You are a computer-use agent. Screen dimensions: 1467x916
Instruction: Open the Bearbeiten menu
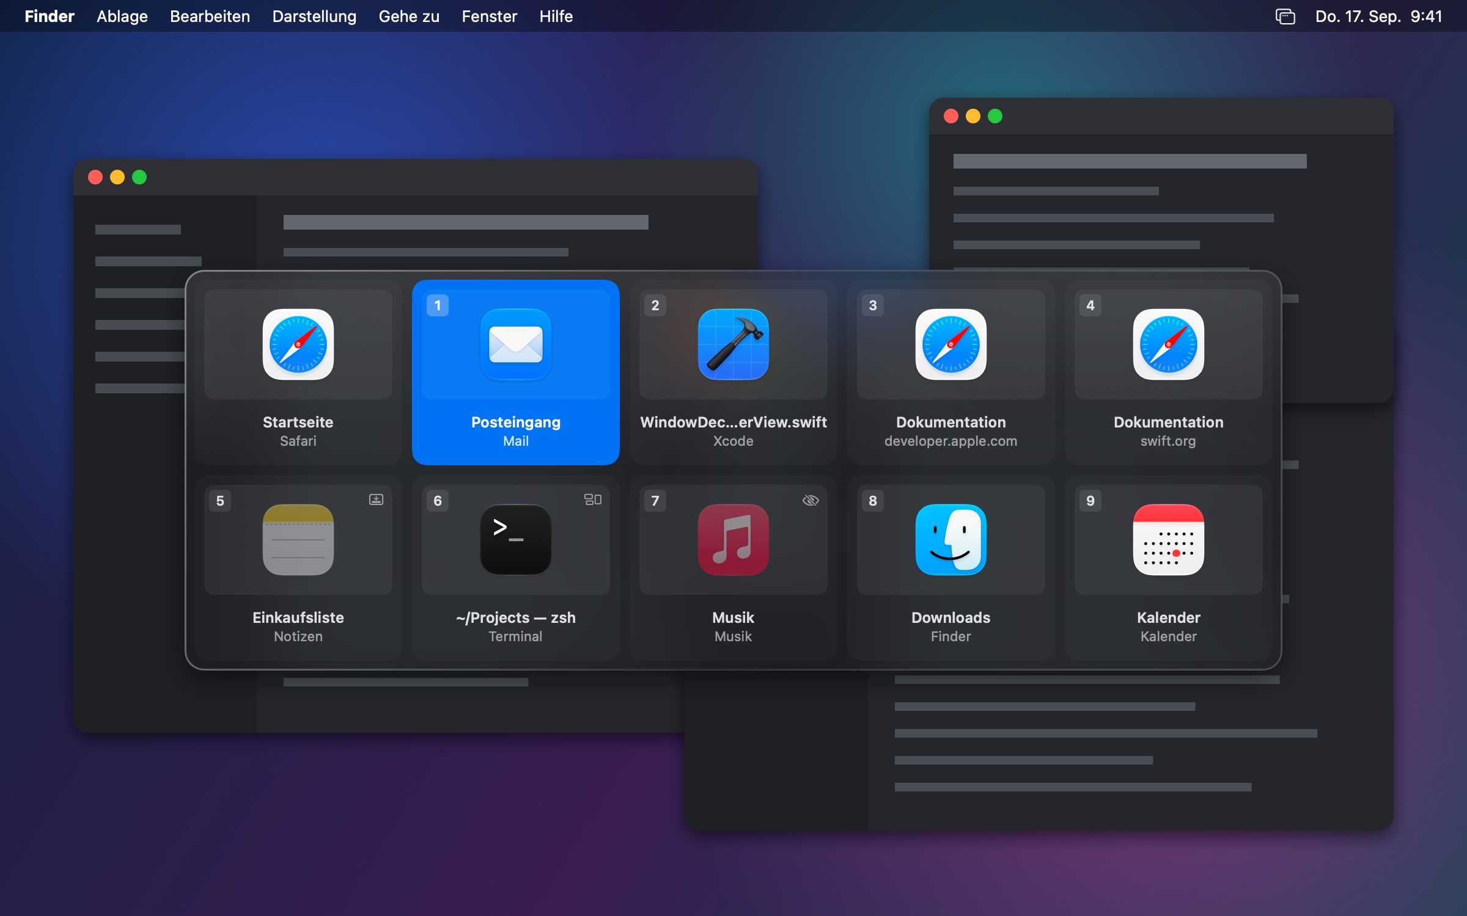(210, 16)
